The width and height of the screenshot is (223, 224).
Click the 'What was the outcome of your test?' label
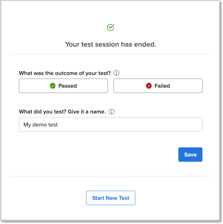click(65, 73)
